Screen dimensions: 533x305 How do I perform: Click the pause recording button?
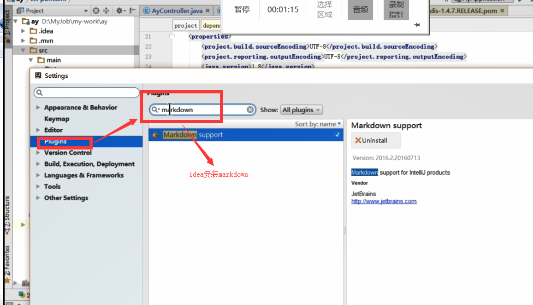(242, 10)
